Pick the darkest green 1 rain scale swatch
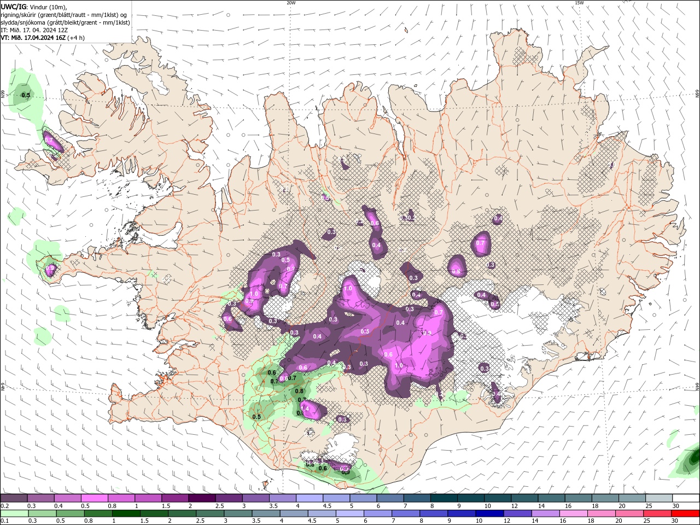This screenshot has width=700, height=525. point(126,514)
